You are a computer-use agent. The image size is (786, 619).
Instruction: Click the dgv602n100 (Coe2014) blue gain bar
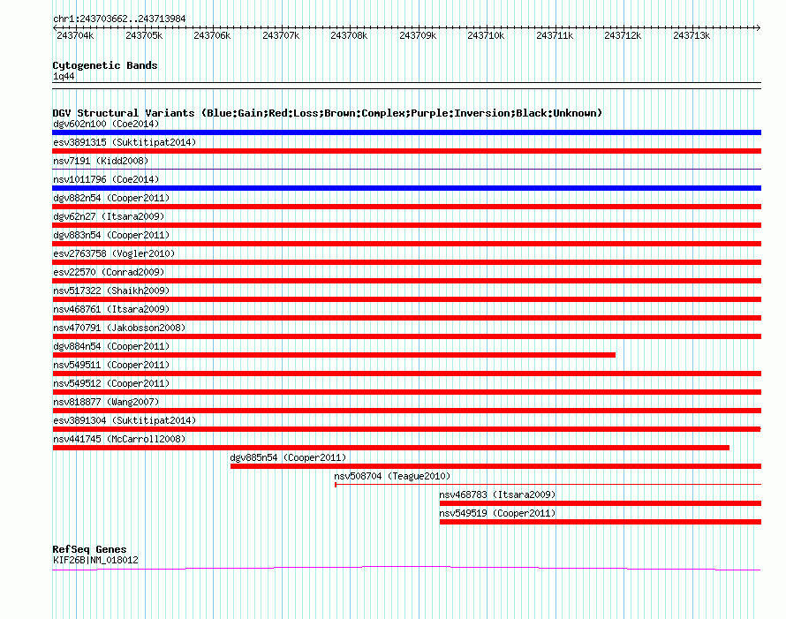[x=406, y=132]
